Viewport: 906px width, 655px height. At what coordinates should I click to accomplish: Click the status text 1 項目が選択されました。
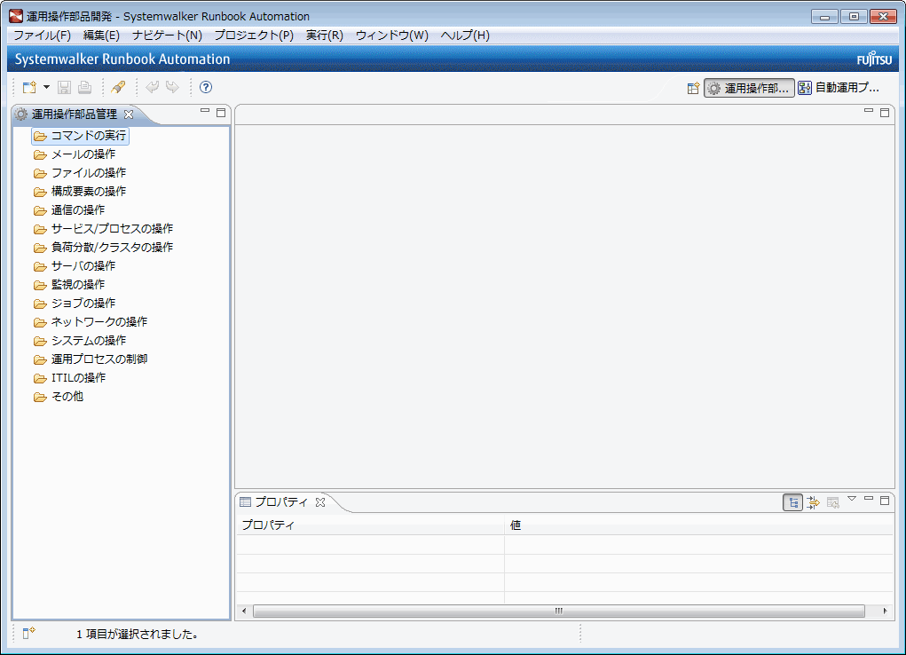coord(138,635)
